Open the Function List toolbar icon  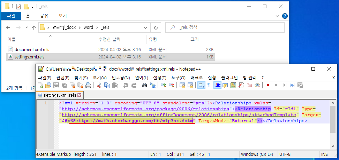point(241,85)
